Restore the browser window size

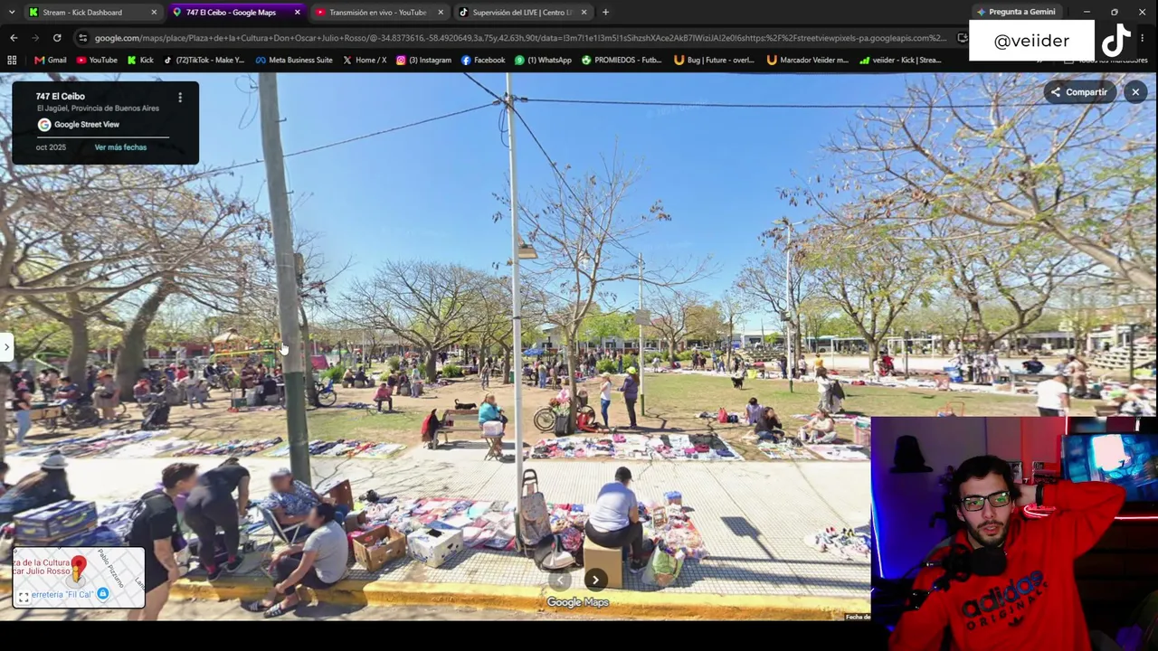(1115, 12)
